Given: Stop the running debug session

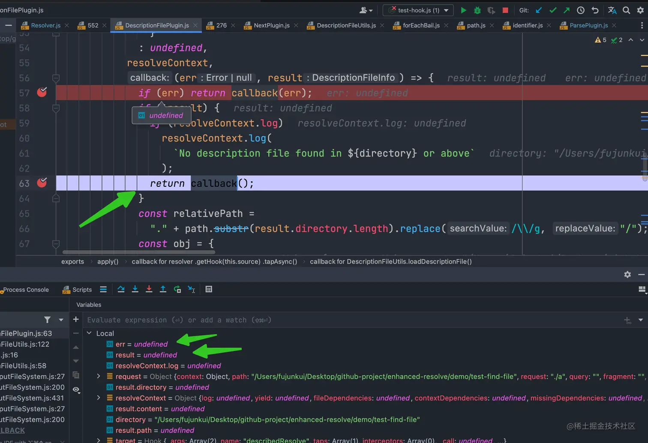Looking at the screenshot, I should (505, 10).
